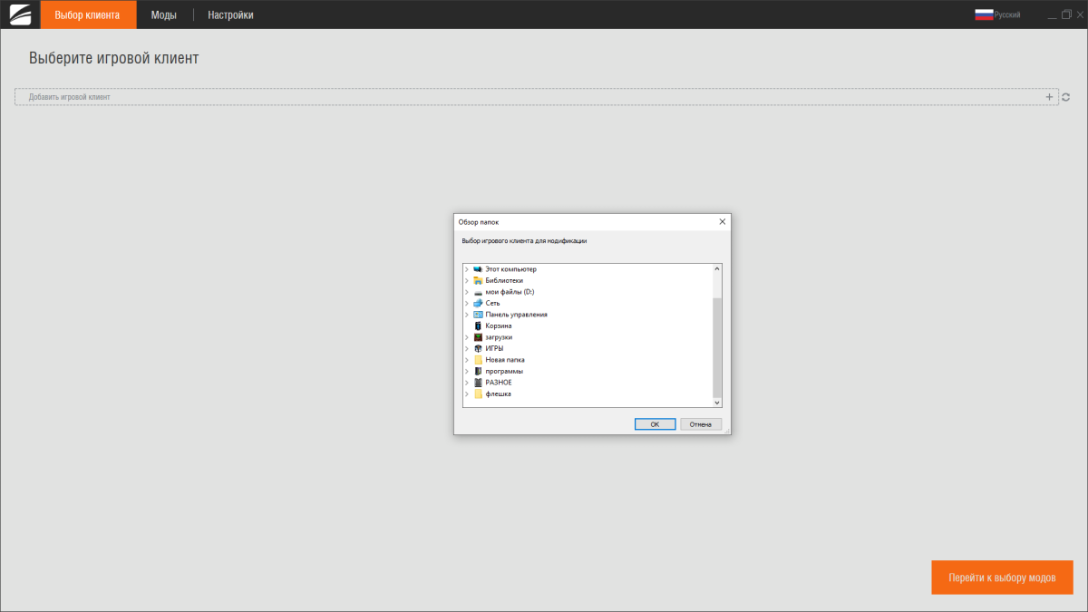Close the Обзор папок dialog
Viewport: 1088px width, 612px height.
[722, 221]
